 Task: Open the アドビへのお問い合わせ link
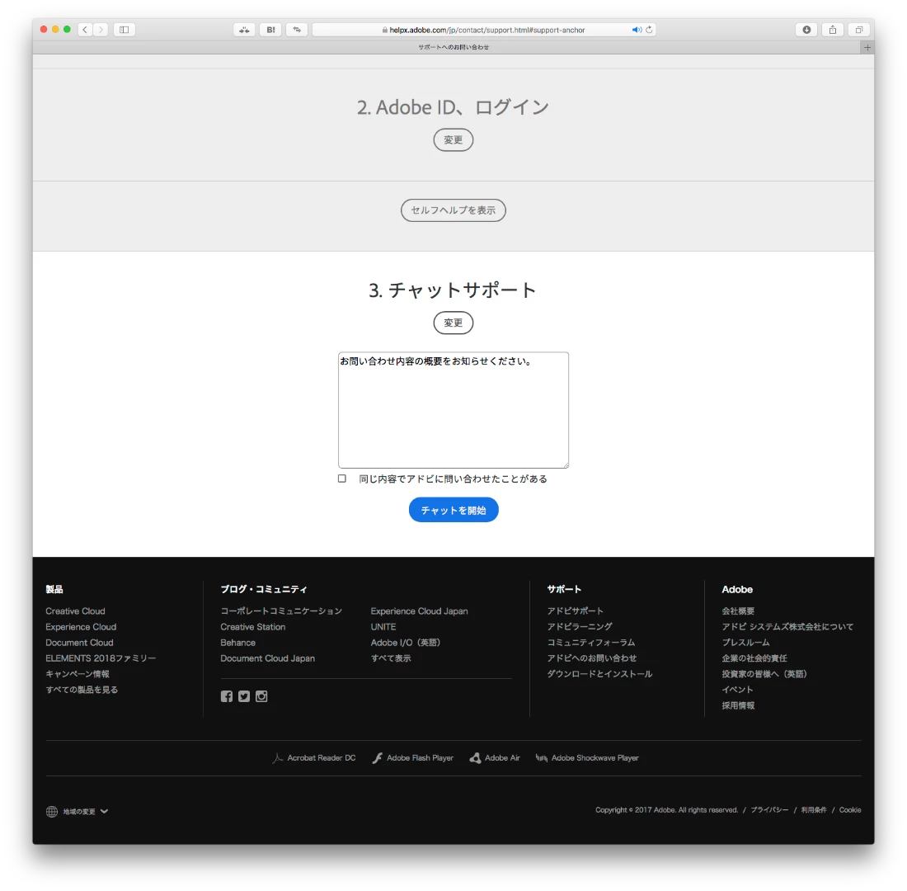pos(592,658)
